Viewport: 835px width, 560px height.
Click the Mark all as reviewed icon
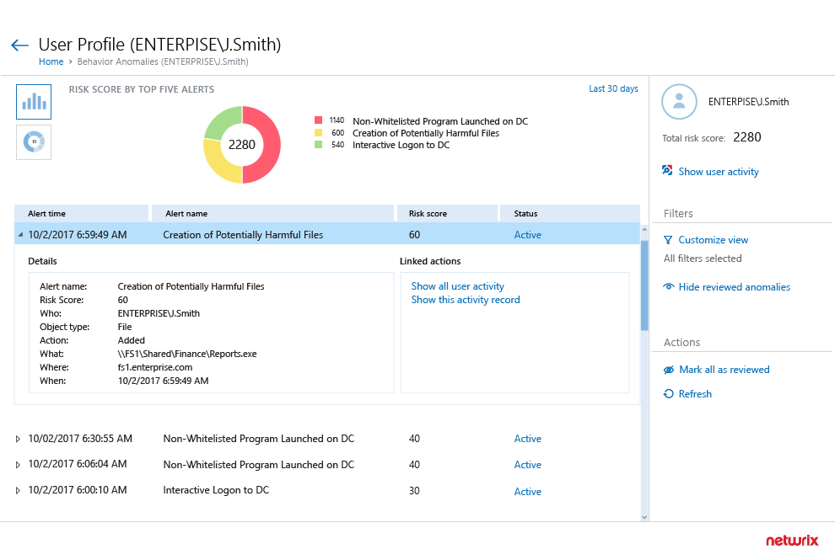point(669,370)
